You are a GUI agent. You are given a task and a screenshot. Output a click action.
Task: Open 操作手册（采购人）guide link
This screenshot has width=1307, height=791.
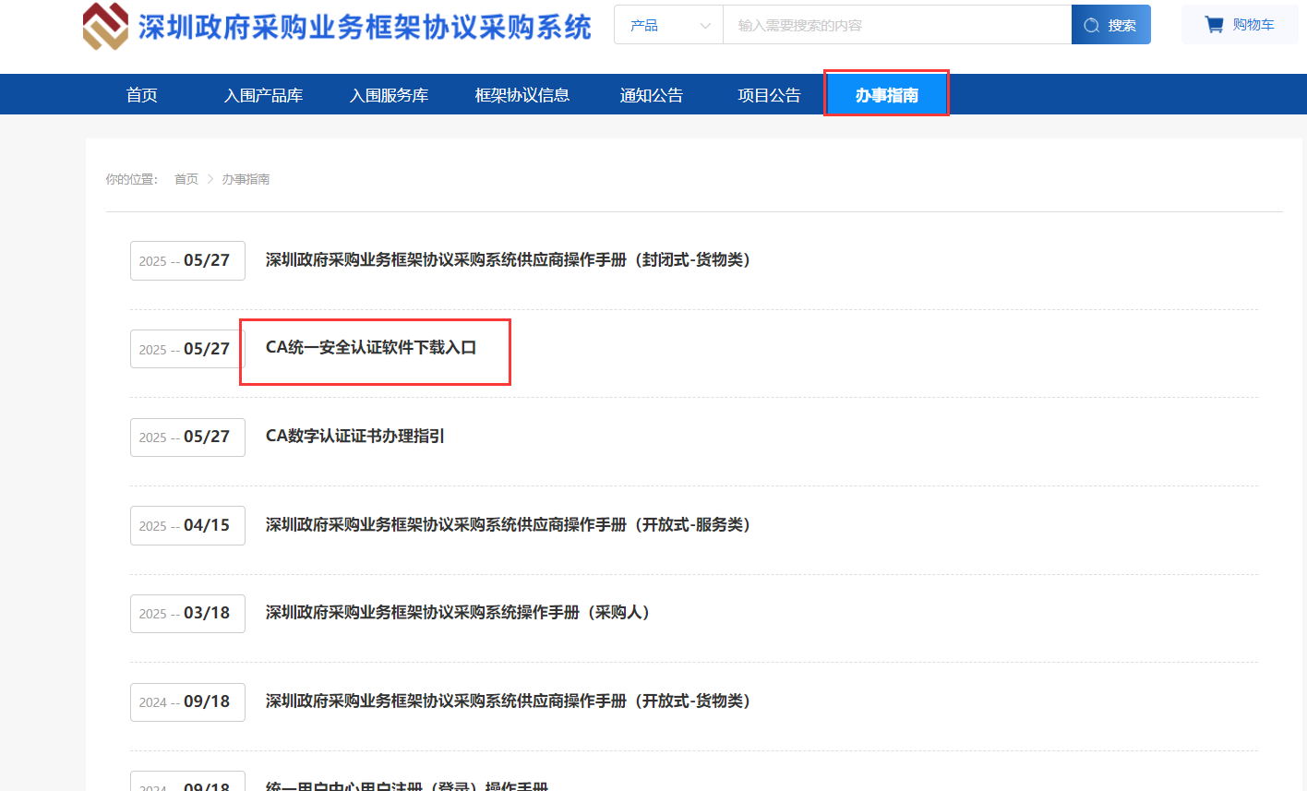tap(458, 613)
